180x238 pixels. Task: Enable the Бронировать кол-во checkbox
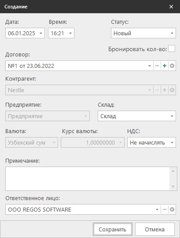172,48
